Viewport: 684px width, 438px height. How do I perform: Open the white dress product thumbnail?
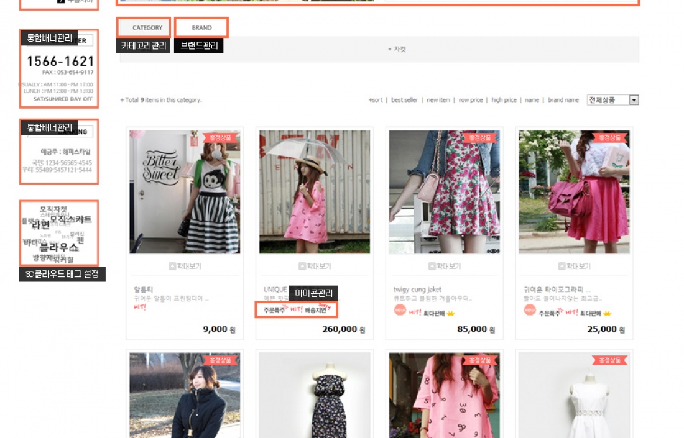pos(574,395)
